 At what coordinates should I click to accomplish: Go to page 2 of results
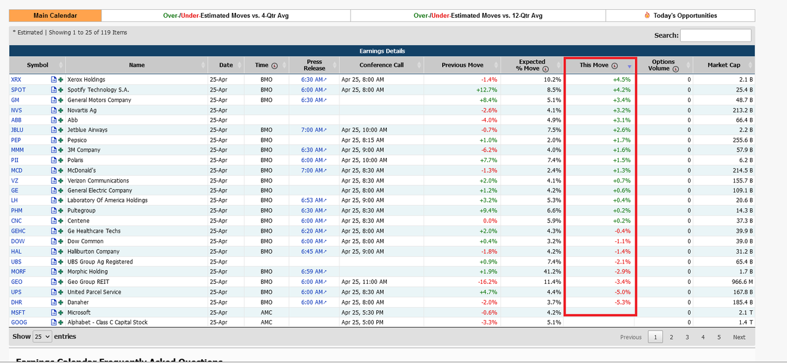(671, 337)
